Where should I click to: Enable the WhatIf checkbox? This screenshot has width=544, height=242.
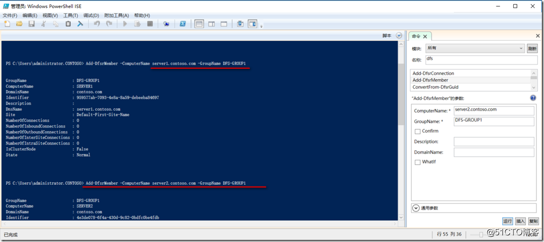tap(418, 162)
